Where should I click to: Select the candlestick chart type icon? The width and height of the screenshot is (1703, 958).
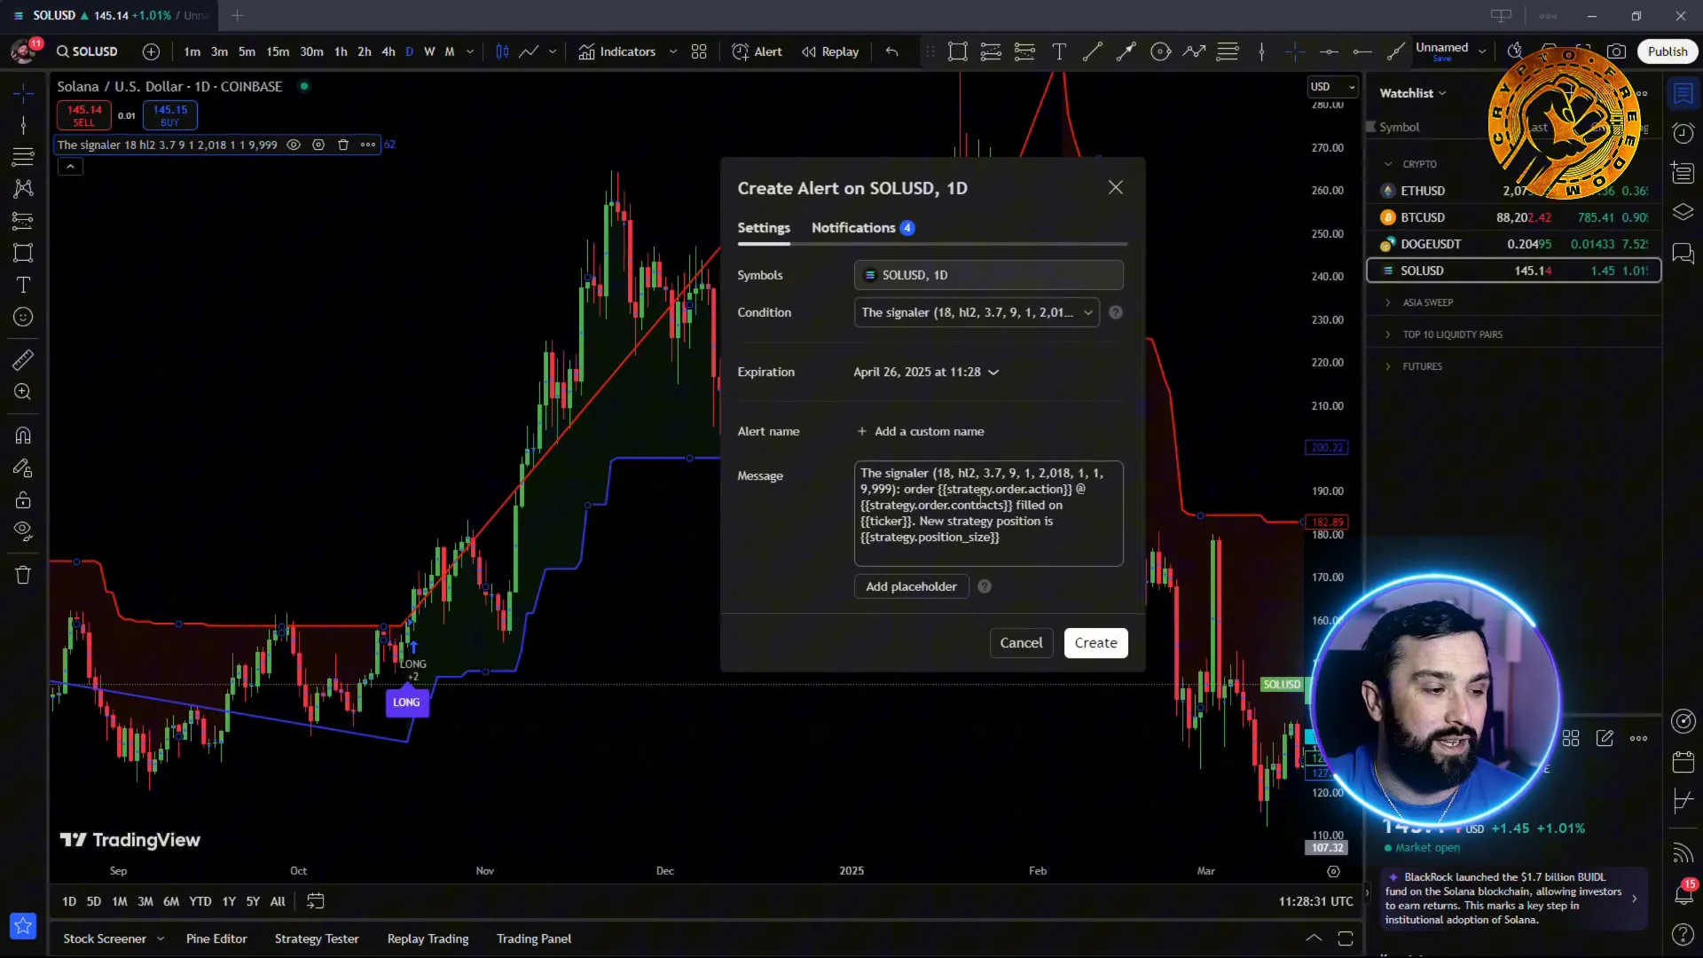(x=502, y=51)
